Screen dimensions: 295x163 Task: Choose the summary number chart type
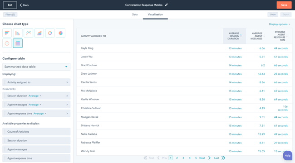[7, 43]
